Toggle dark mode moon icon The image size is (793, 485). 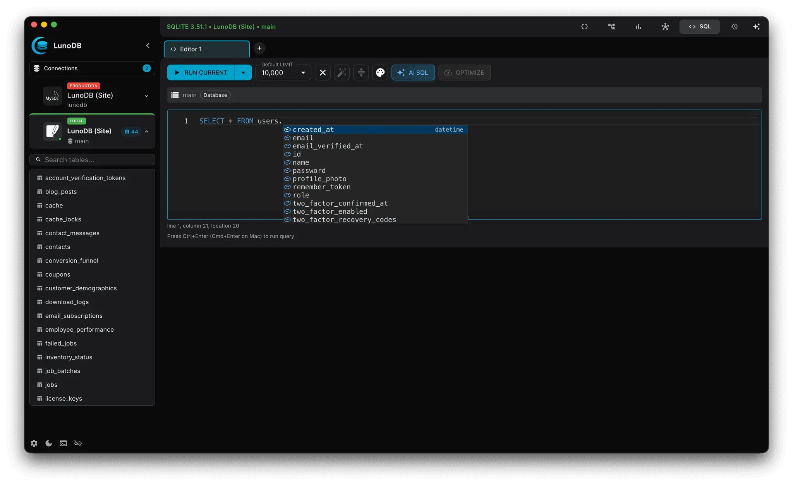(49, 443)
